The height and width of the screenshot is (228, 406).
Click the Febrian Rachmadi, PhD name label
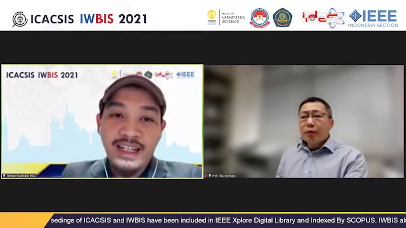tap(20, 176)
